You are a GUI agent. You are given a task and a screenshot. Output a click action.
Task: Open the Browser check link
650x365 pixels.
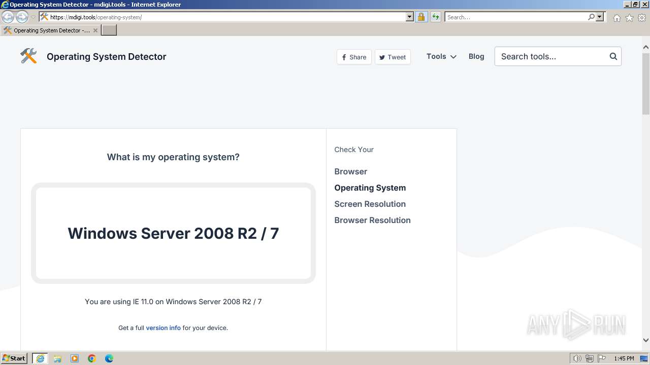351,171
